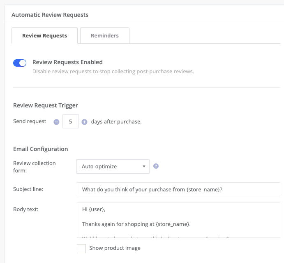This screenshot has height=263, width=284.
Task: Click the "Disable review requests" description text
Action: pos(113,71)
